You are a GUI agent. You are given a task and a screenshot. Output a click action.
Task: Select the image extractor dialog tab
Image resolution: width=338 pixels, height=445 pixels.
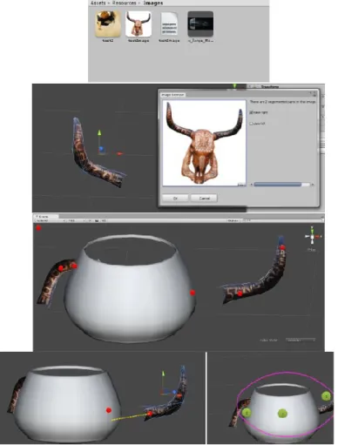[172, 95]
